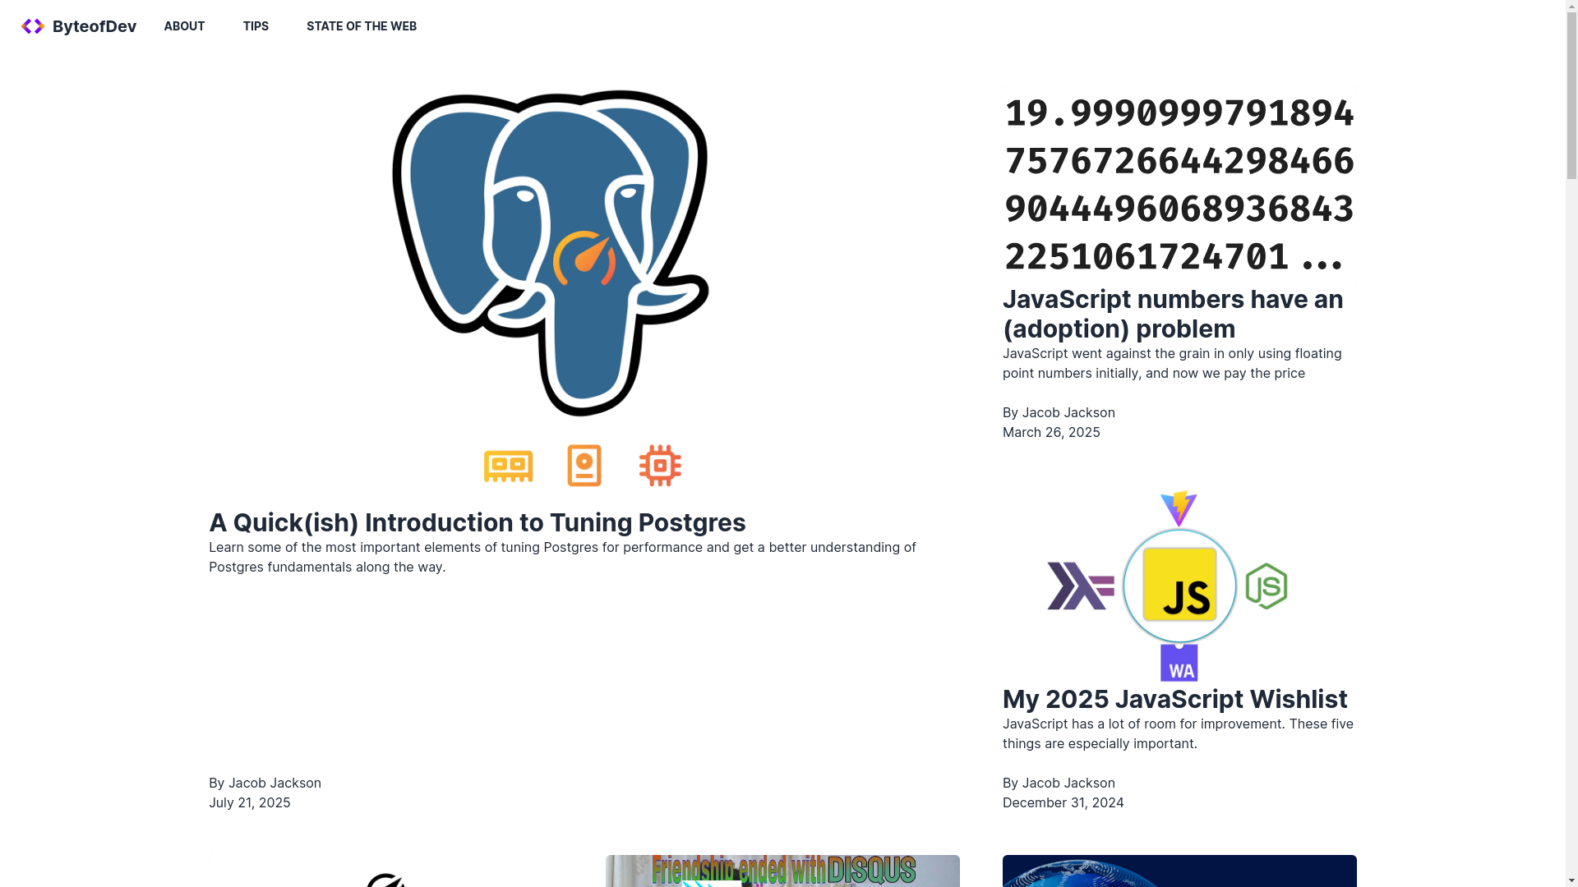
Task: Open the ByteofDev home link
Action: [79, 26]
